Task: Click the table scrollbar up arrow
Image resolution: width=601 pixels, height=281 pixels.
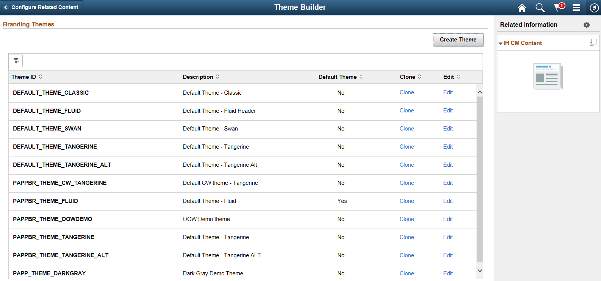Action: tap(480, 92)
